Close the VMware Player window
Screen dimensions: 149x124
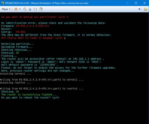[x=144, y=3]
